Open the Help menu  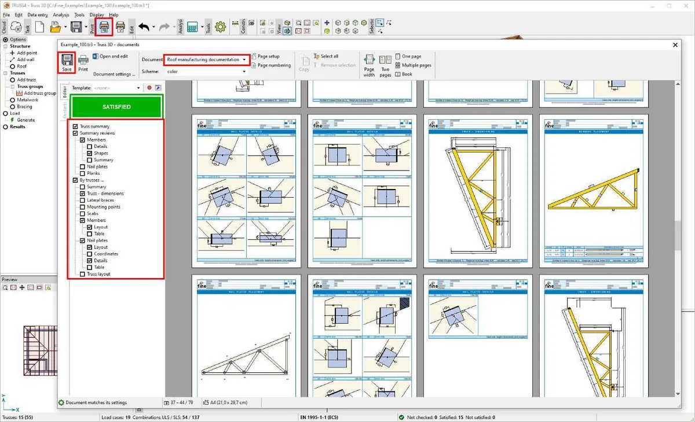pos(114,14)
